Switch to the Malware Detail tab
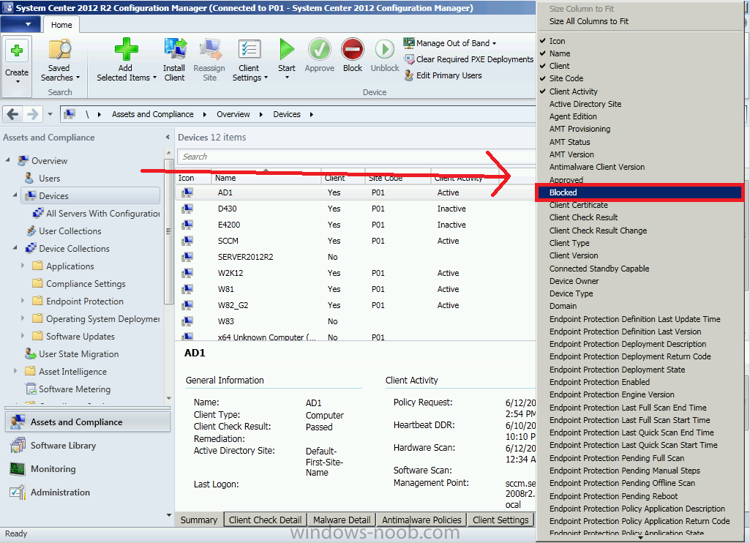The width and height of the screenshot is (750, 543). click(342, 520)
